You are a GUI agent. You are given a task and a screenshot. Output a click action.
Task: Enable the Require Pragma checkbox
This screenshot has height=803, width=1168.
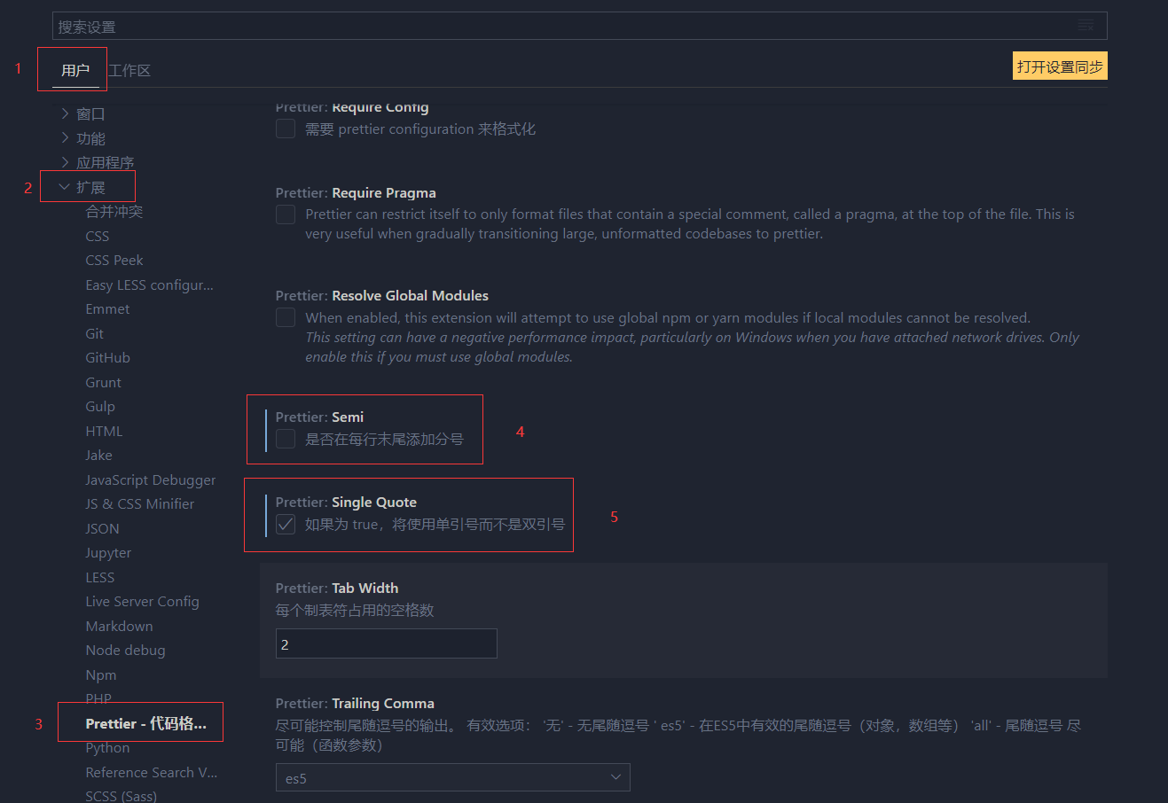pyautogui.click(x=286, y=214)
